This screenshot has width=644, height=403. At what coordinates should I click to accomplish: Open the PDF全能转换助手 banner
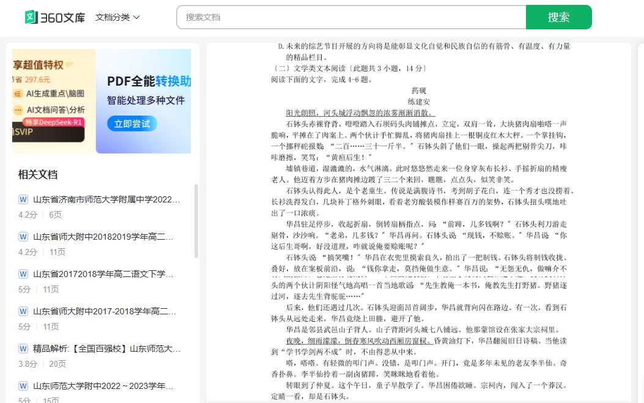143,101
